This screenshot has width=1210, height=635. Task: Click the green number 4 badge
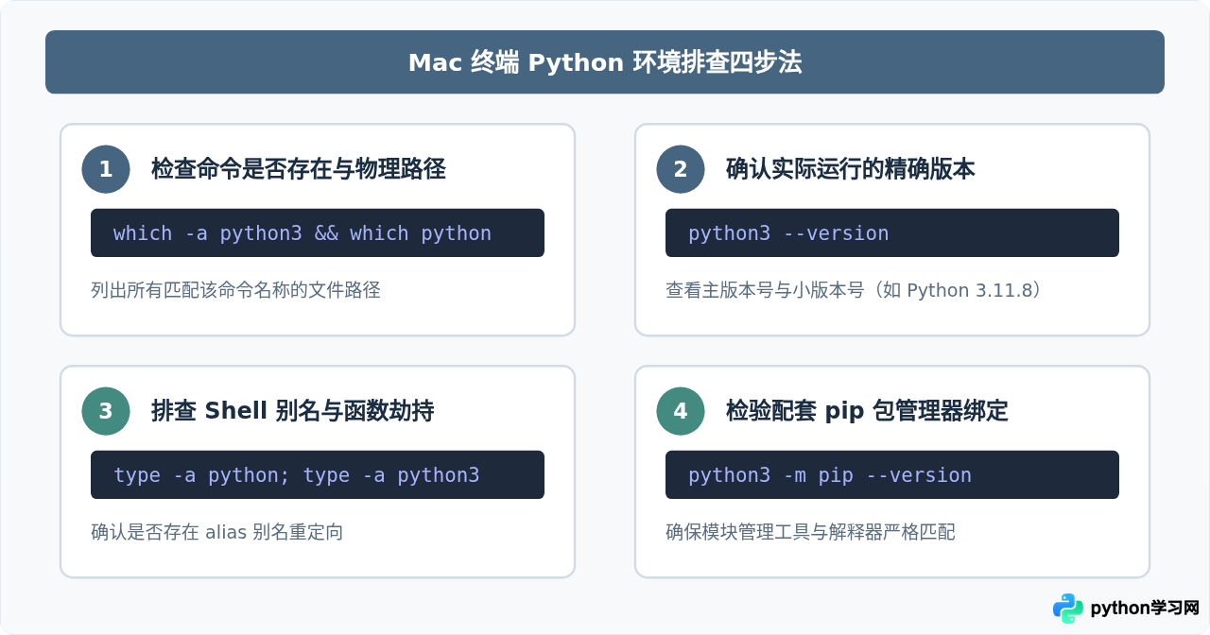tap(681, 411)
